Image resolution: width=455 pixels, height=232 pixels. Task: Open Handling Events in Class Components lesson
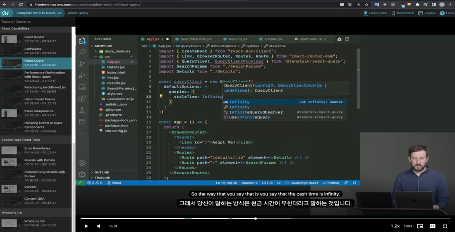pos(36,127)
